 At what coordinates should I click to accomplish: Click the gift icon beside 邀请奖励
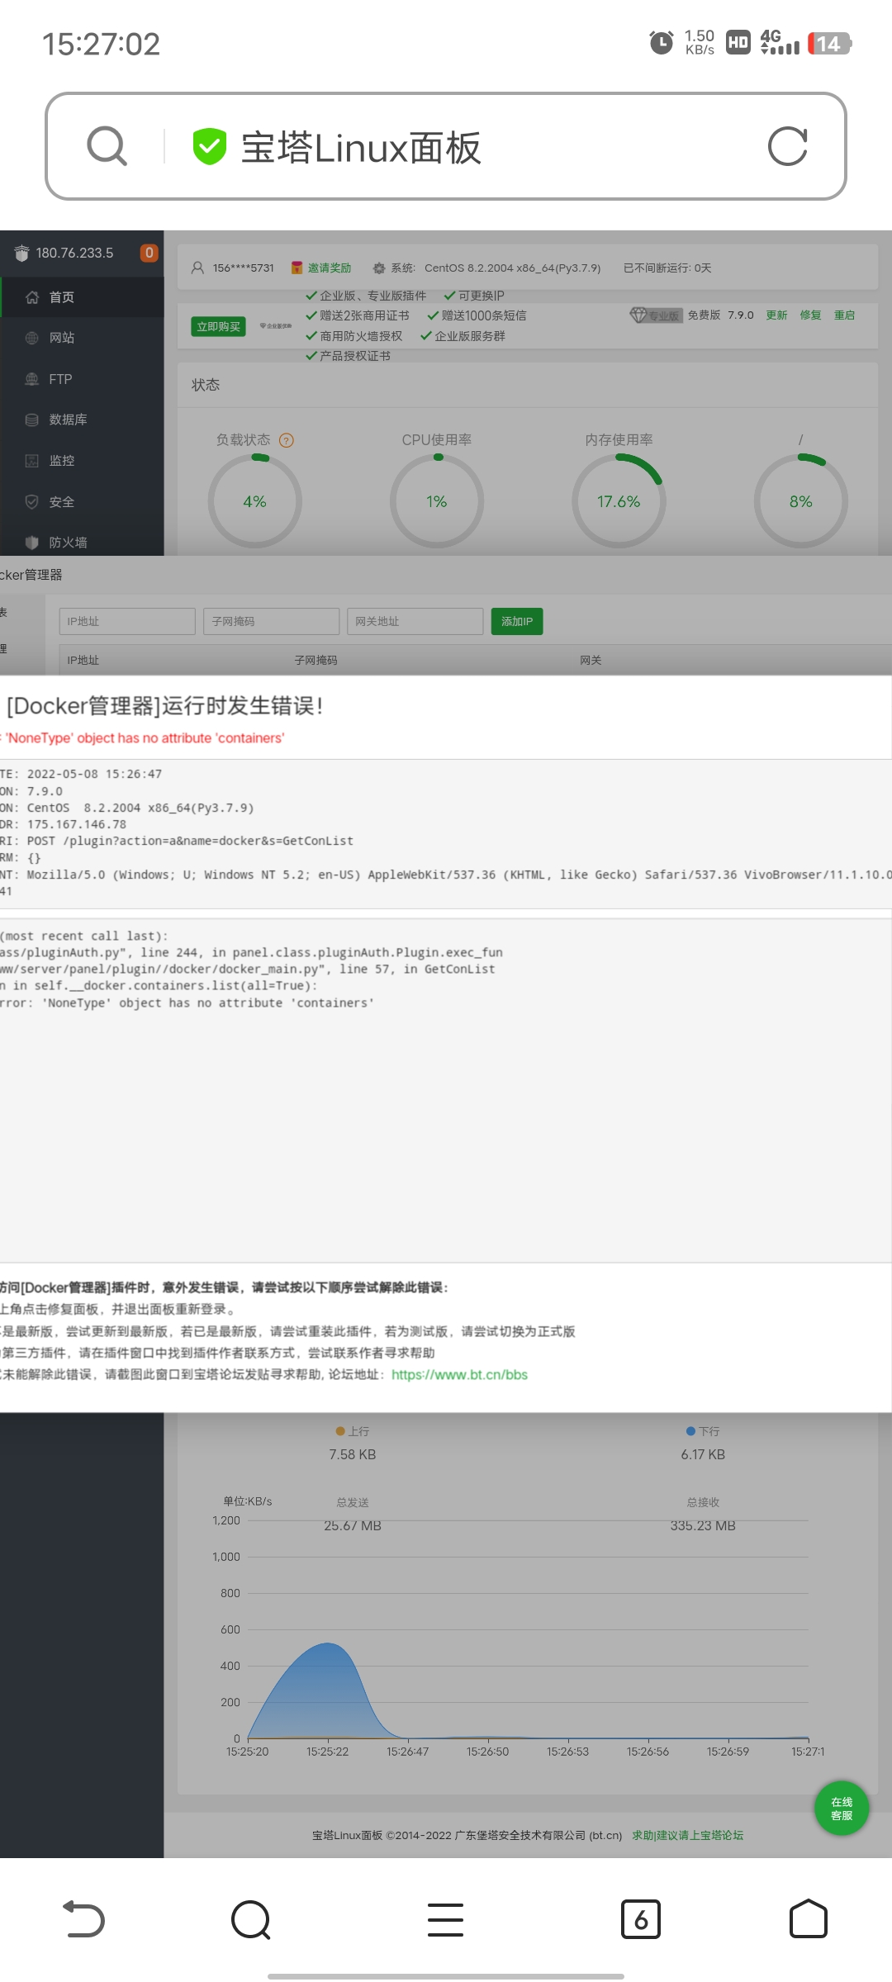click(297, 268)
